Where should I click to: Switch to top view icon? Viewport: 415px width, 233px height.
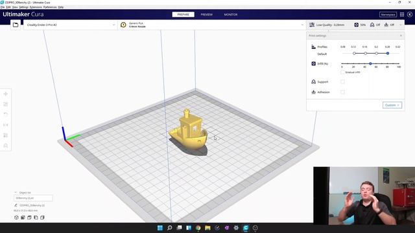[x=29, y=217]
